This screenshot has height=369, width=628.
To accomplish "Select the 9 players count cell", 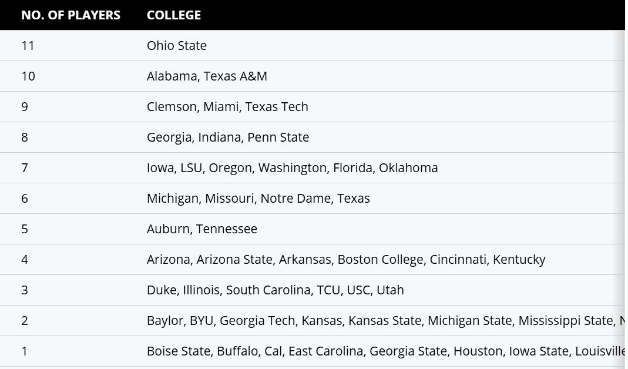I will click(x=25, y=107).
